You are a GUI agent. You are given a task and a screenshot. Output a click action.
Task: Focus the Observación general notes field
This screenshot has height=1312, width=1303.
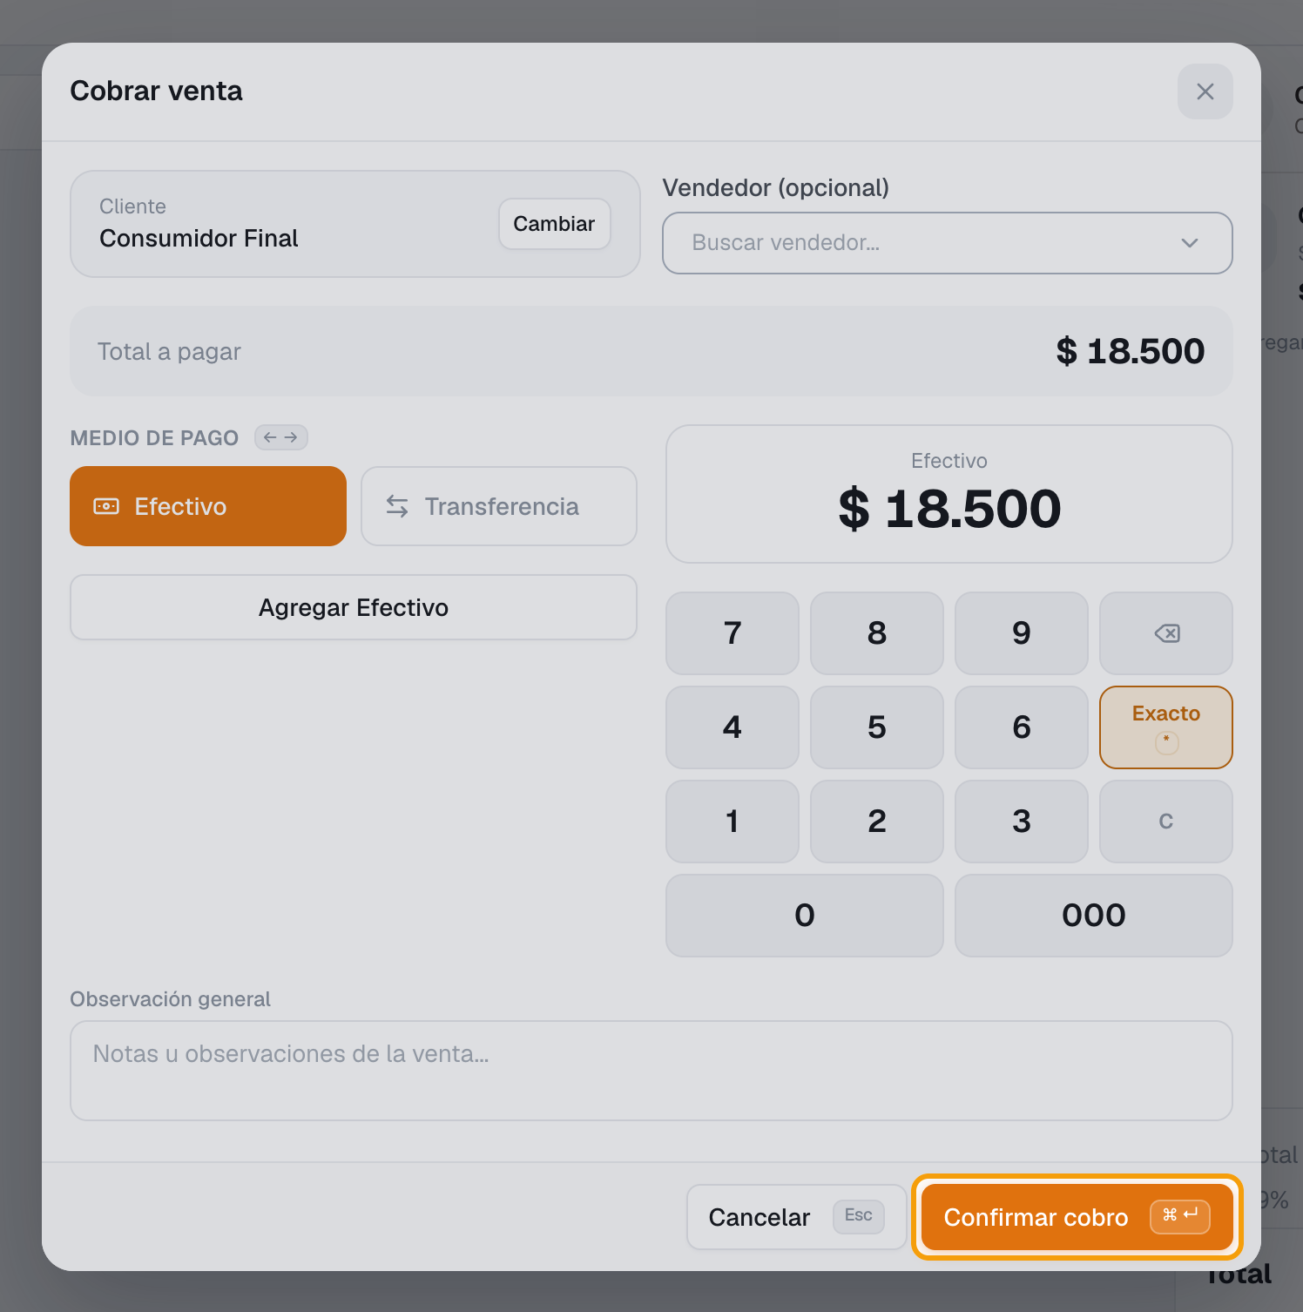pos(651,1071)
